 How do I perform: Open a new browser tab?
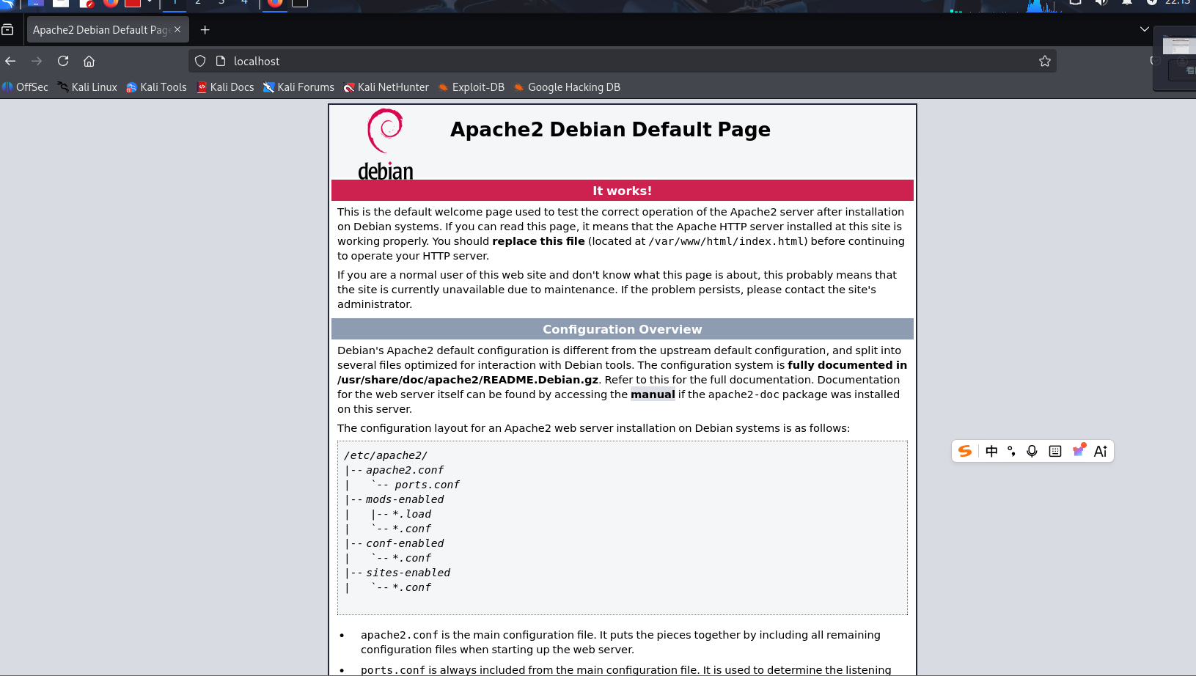tap(205, 30)
